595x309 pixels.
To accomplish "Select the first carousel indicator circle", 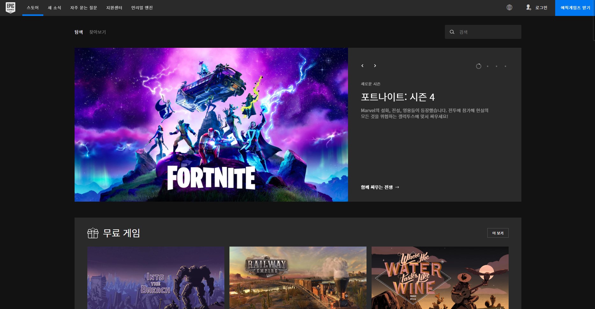I will coord(478,66).
